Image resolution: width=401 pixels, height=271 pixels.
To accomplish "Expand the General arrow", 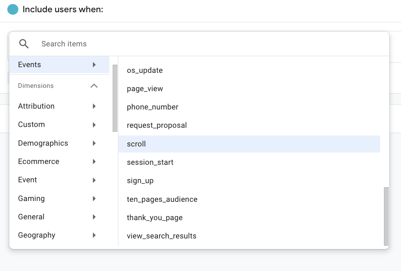I will click(94, 217).
